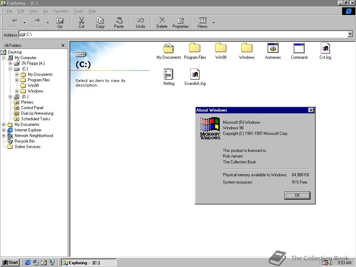356x267 pixels.
Task: Launch Internet Explorer from quick launch
Action: tap(28, 263)
